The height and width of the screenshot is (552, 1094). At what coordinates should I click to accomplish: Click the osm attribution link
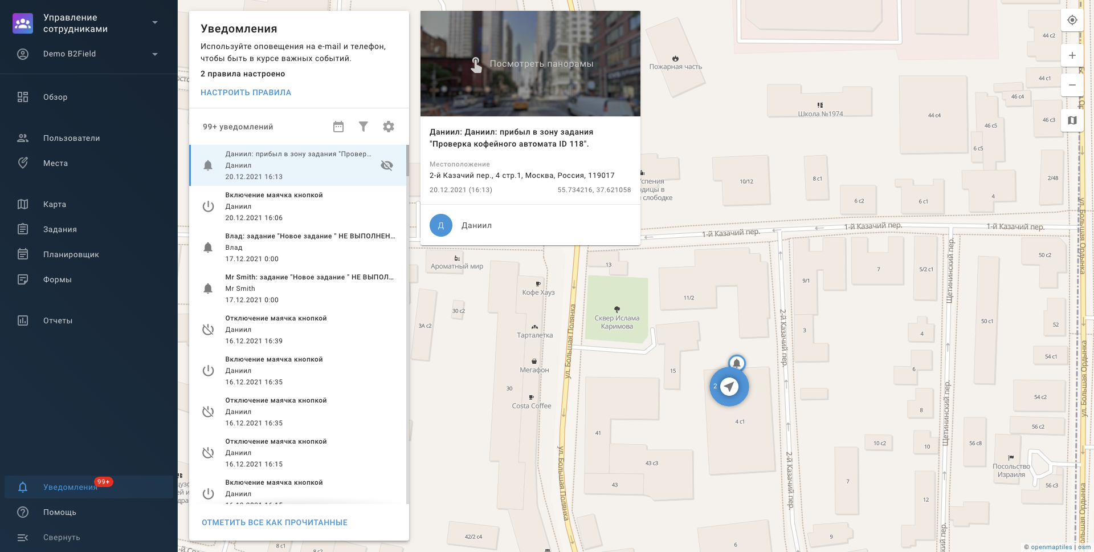tap(1084, 547)
